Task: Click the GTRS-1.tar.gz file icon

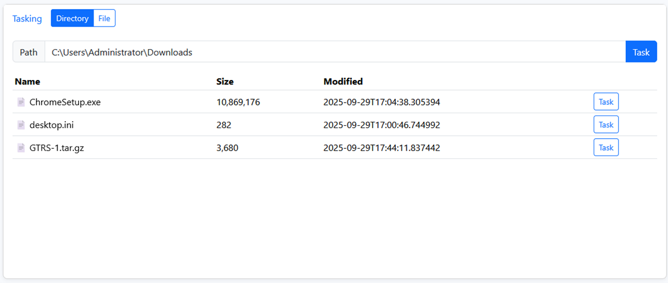Action: click(x=21, y=148)
